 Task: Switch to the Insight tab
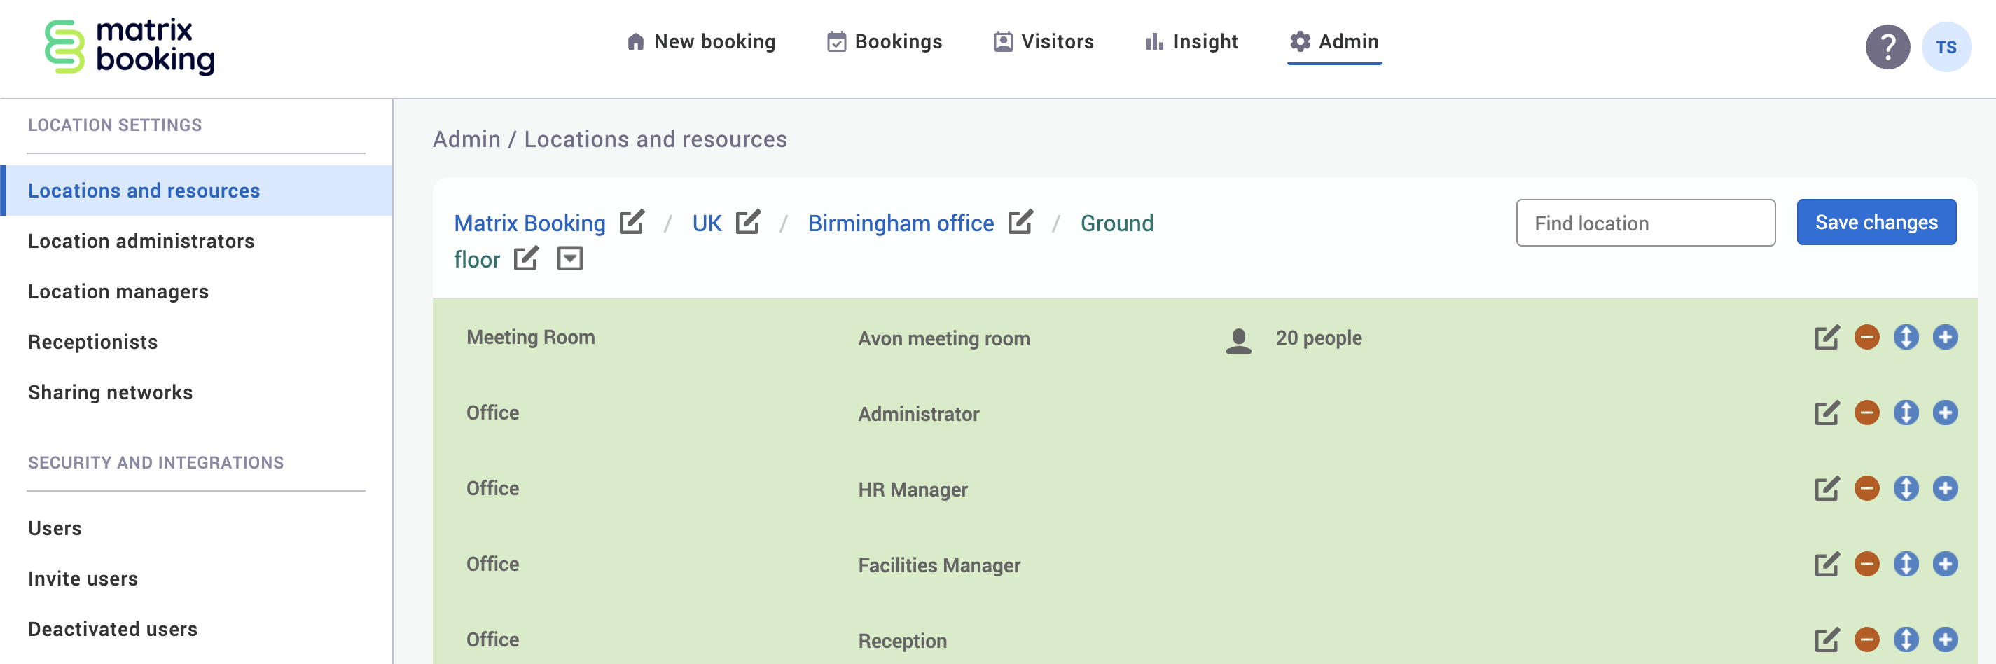(x=1192, y=42)
